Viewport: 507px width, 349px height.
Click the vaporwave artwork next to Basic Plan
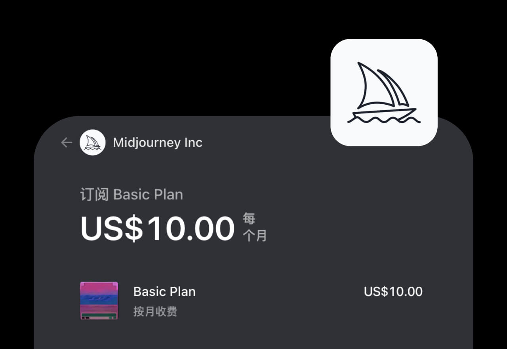99,301
